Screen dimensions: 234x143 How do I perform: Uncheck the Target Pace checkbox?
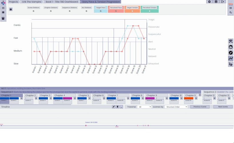(x=101, y=11)
